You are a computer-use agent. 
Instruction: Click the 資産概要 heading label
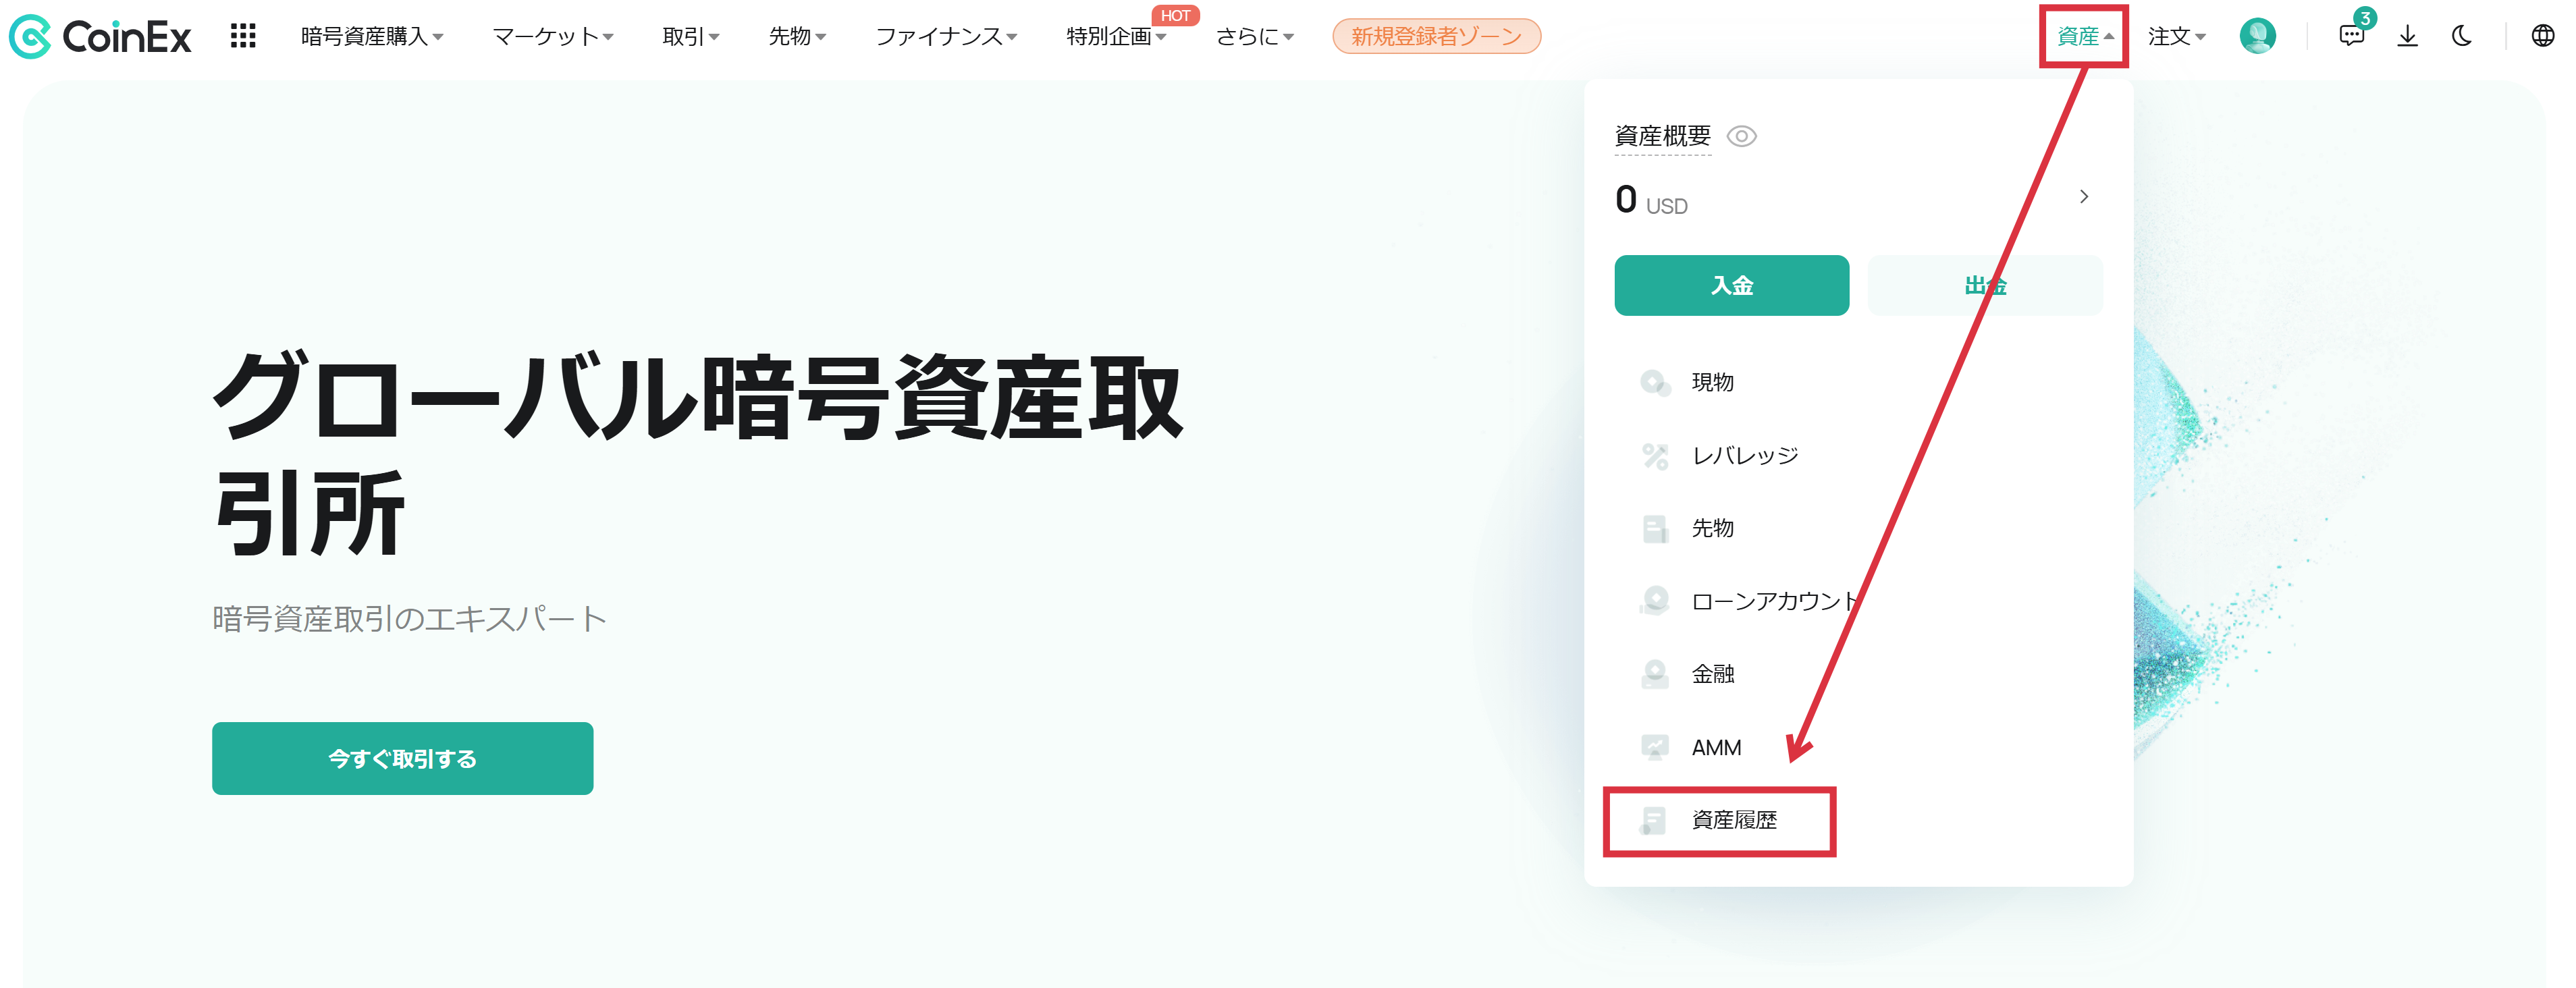click(x=1663, y=136)
